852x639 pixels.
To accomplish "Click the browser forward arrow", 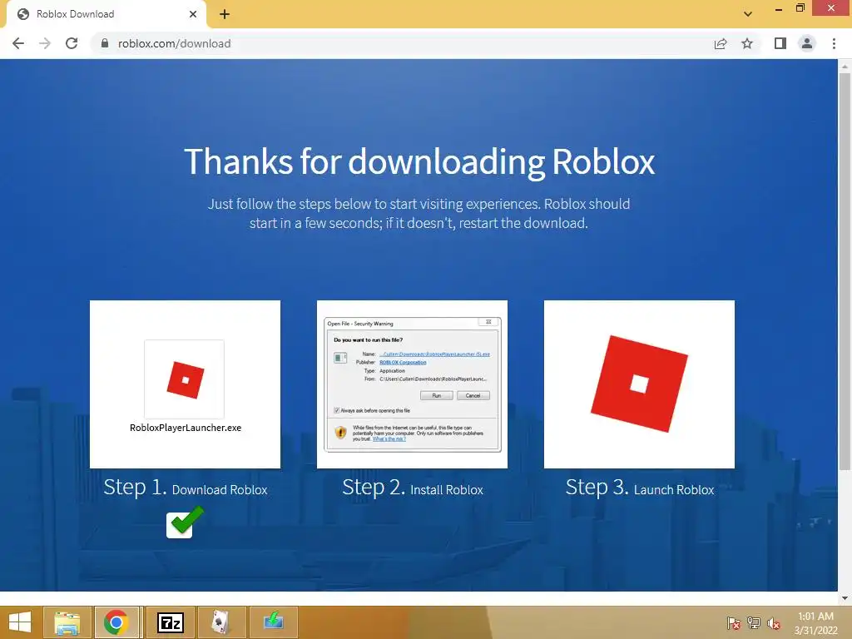I will [45, 43].
